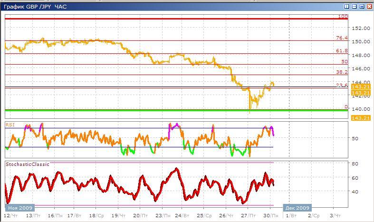Click the vertical tile window icon
Viewport: 374px width, 222px height.
(x=347, y=7)
